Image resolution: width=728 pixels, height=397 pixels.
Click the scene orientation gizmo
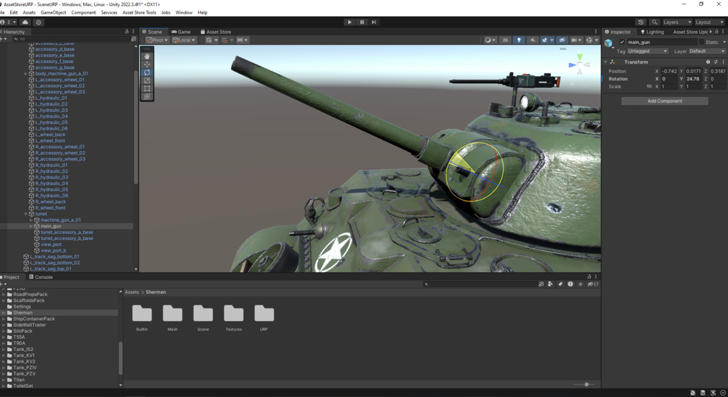point(579,64)
